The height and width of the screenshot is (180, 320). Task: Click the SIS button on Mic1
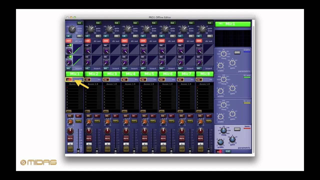click(x=70, y=116)
